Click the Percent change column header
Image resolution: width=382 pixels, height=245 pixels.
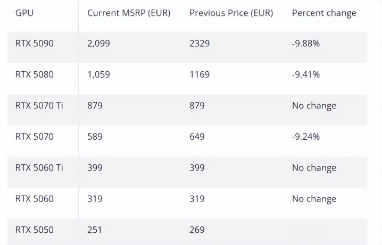324,13
